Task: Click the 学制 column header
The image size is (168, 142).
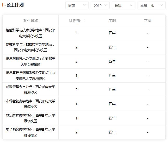Action: pyautogui.click(x=112, y=20)
